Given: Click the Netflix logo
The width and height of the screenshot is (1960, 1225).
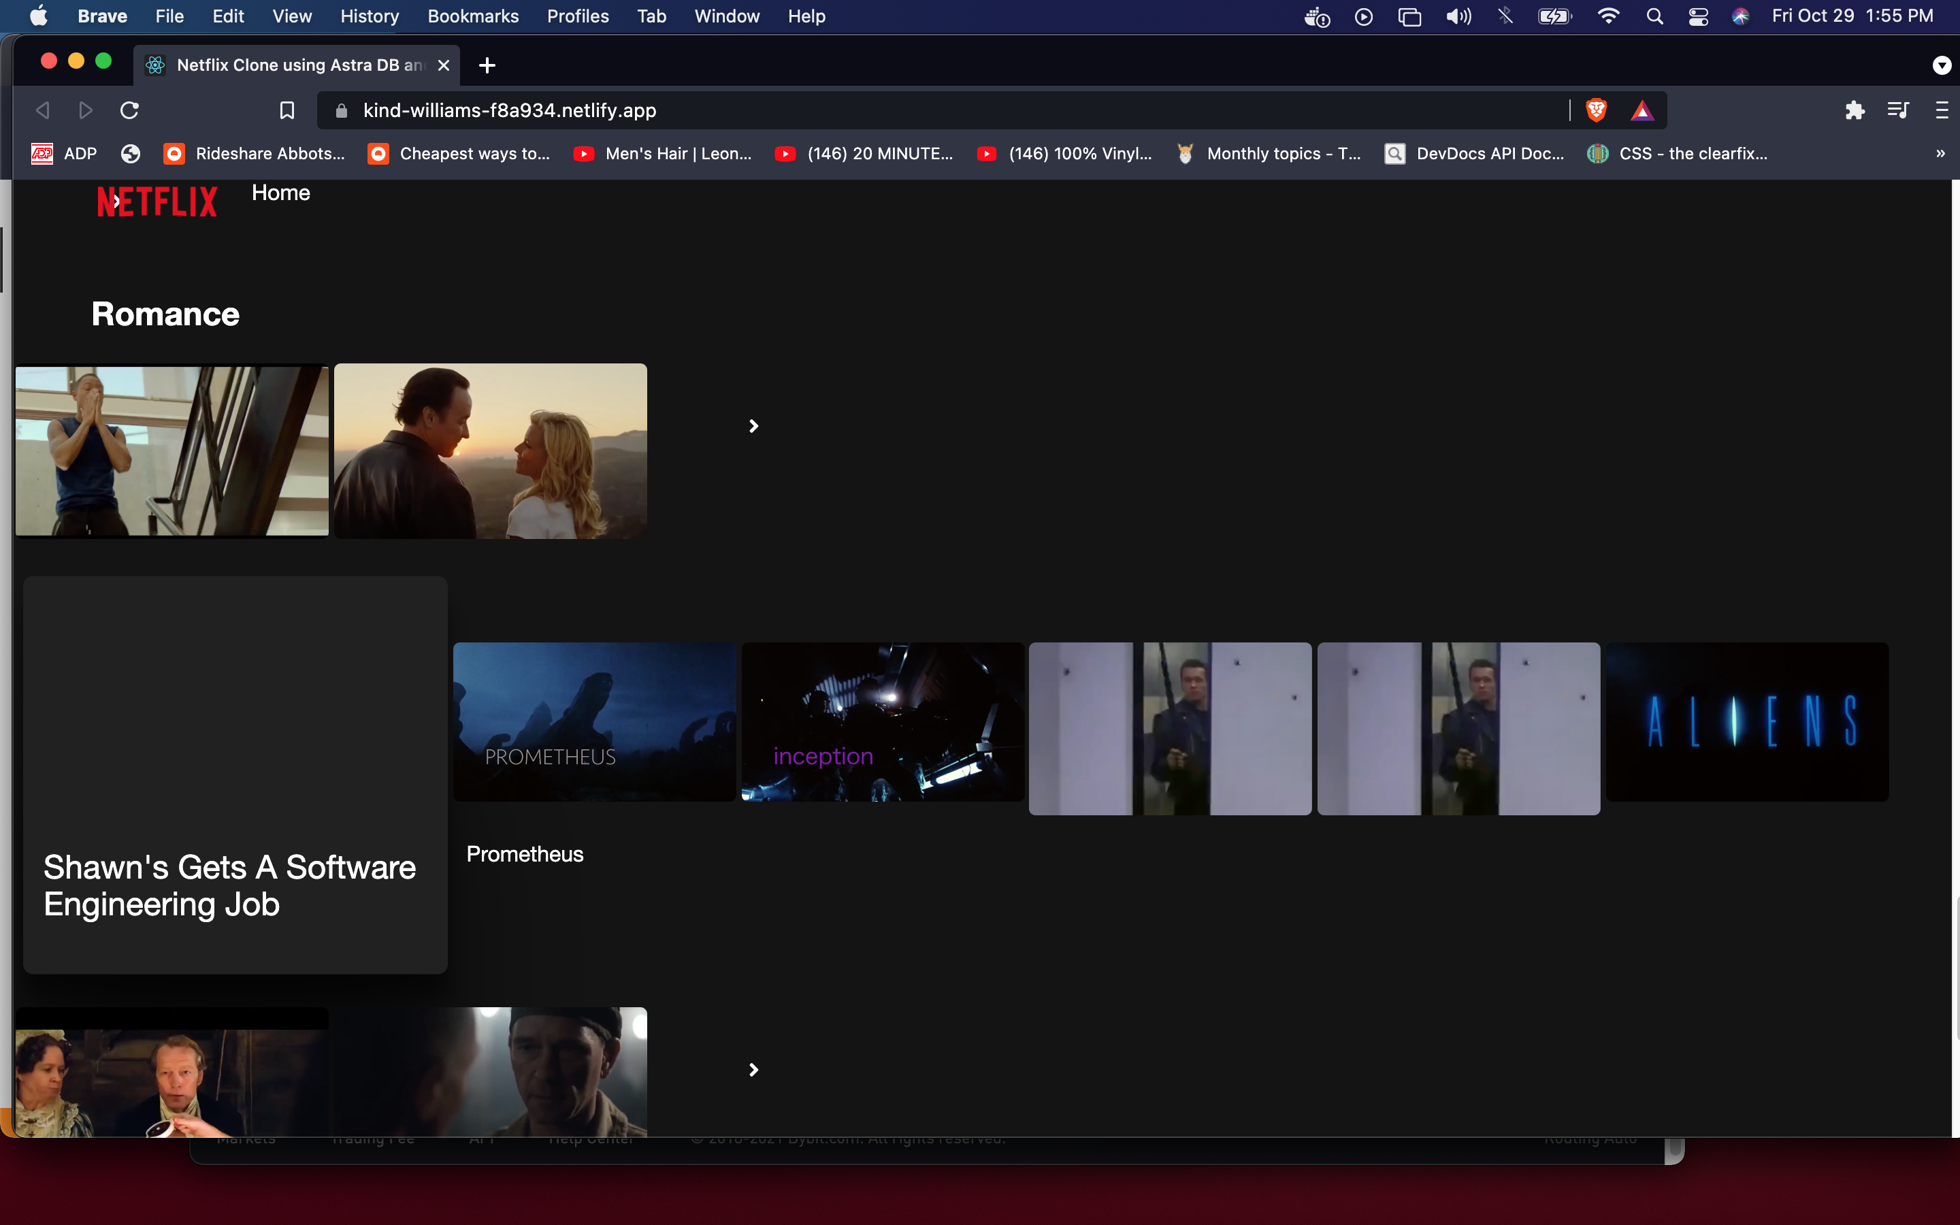Looking at the screenshot, I should [157, 200].
